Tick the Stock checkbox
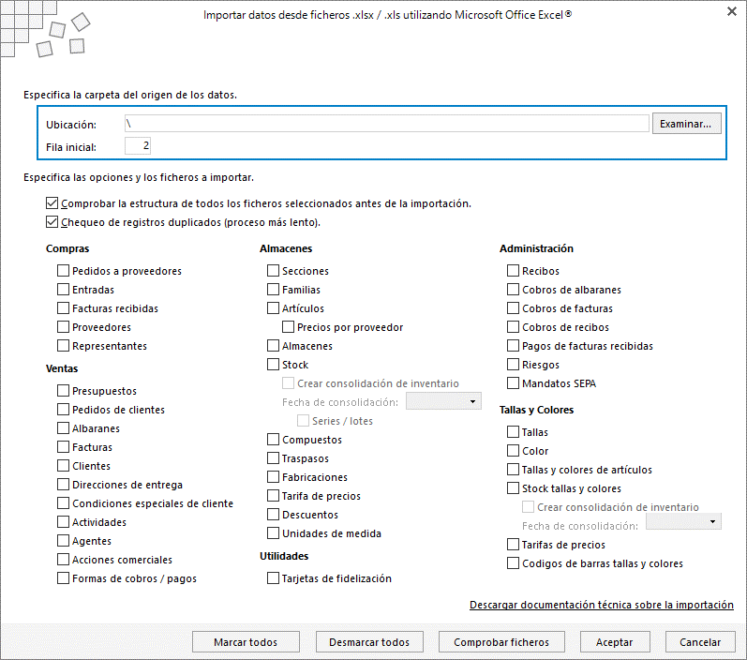The width and height of the screenshot is (747, 660). click(273, 365)
